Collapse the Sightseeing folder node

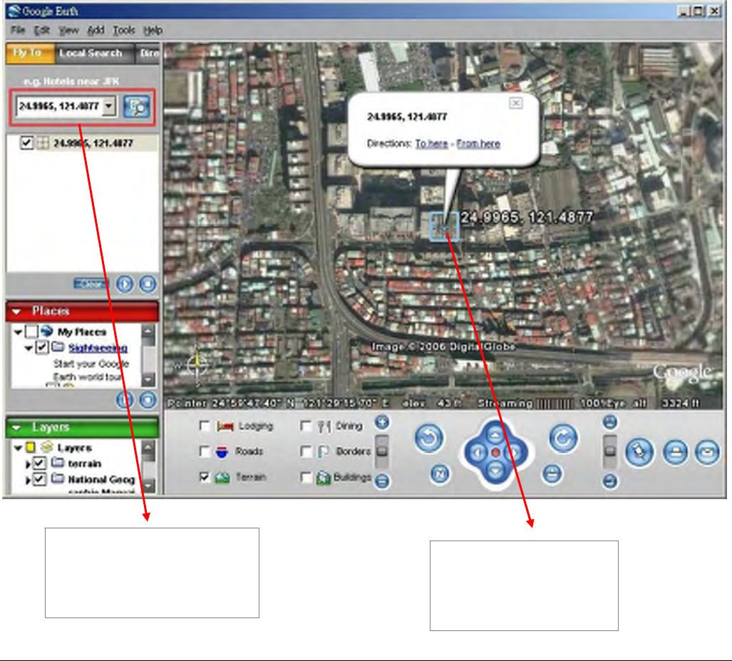29,348
